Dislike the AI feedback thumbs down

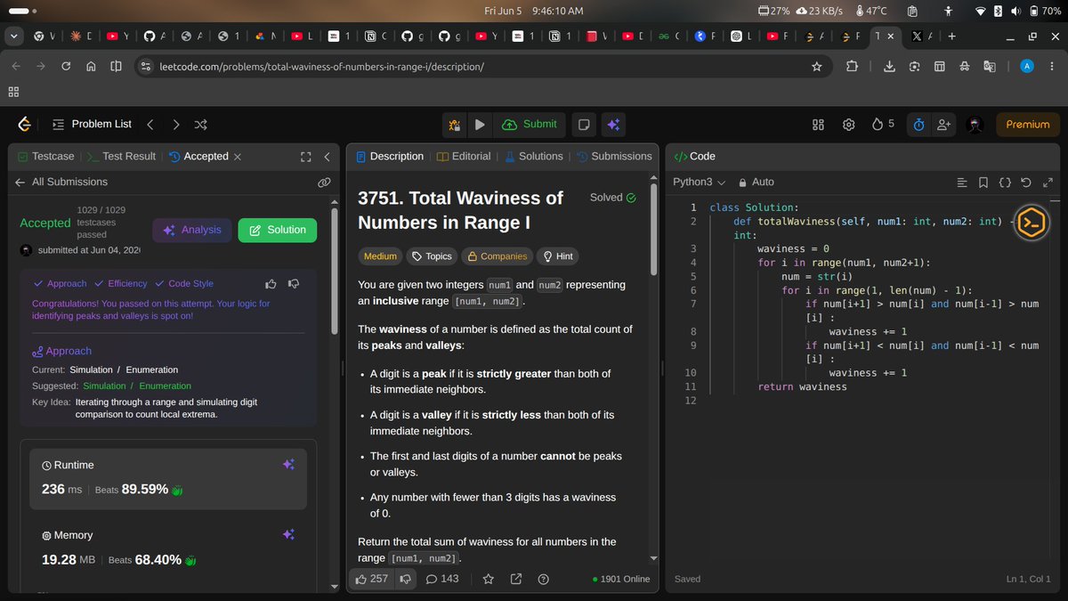click(x=293, y=284)
